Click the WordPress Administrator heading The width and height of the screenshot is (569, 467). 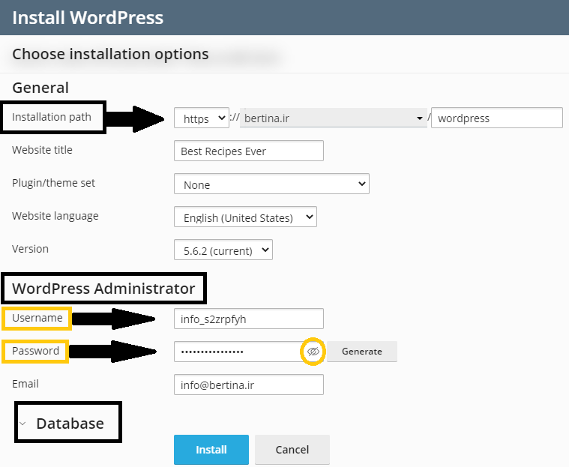(103, 289)
